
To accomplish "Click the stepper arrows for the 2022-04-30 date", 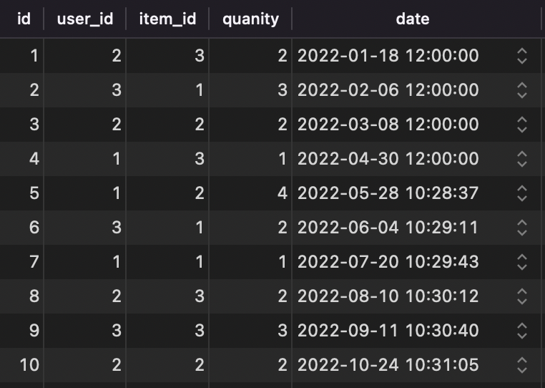I will pos(522,159).
